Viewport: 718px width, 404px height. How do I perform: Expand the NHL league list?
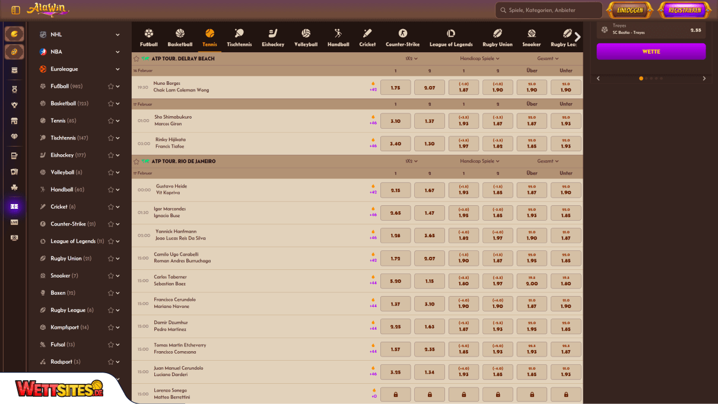[x=117, y=35]
